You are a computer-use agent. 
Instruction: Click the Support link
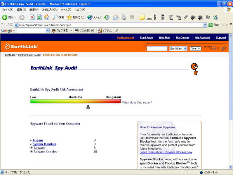coord(221,37)
